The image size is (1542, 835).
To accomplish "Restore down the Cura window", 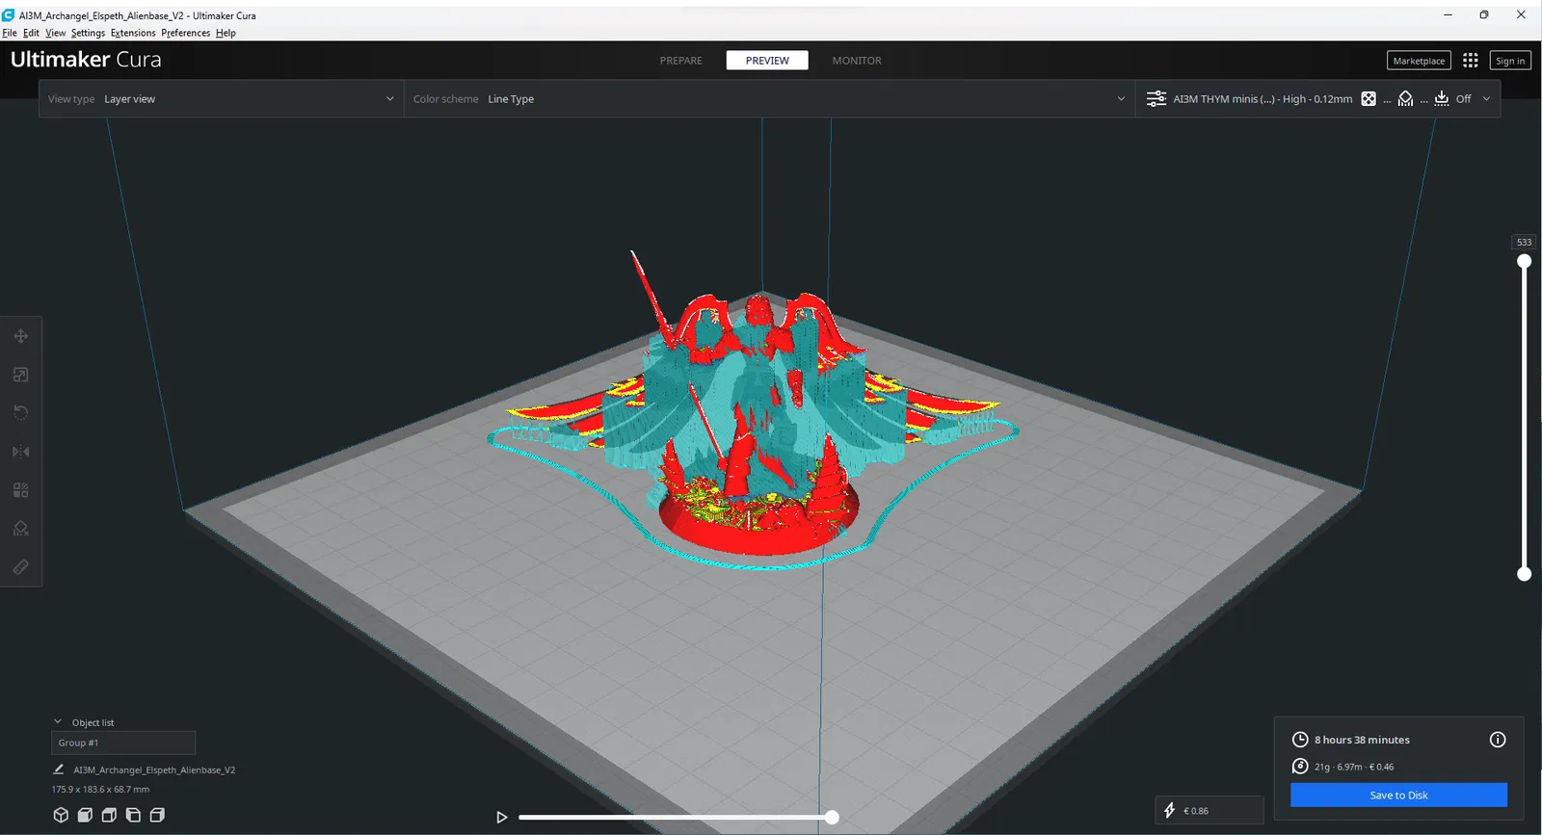I will click(x=1484, y=14).
